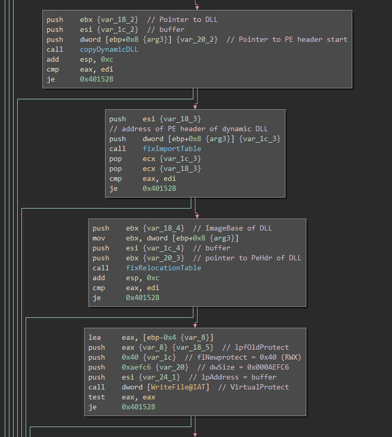Click the buffer comment beside var_1c_2

pyautogui.click(x=166, y=30)
